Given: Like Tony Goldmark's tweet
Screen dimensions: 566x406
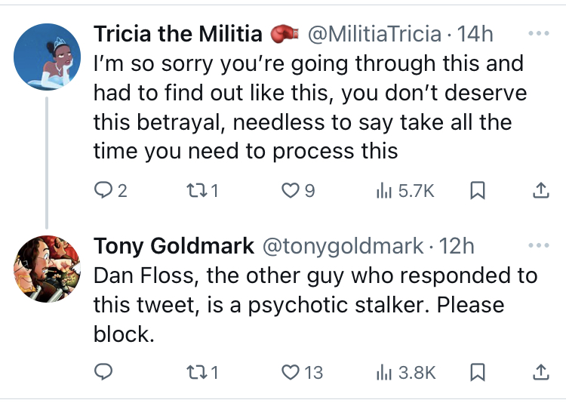Looking at the screenshot, I should pyautogui.click(x=302, y=372).
